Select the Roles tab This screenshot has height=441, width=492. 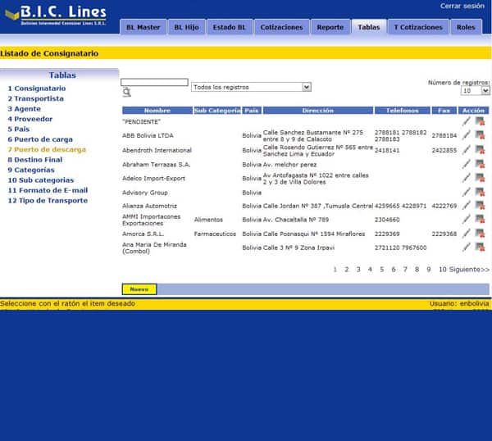pos(466,27)
